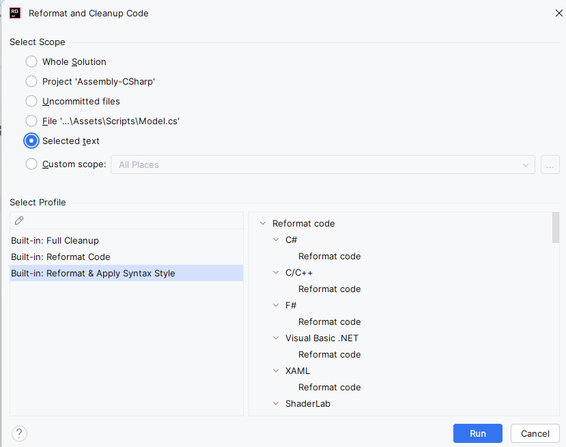Select Project 'Assembly-CSharp' scope
566x447 pixels.
(31, 81)
